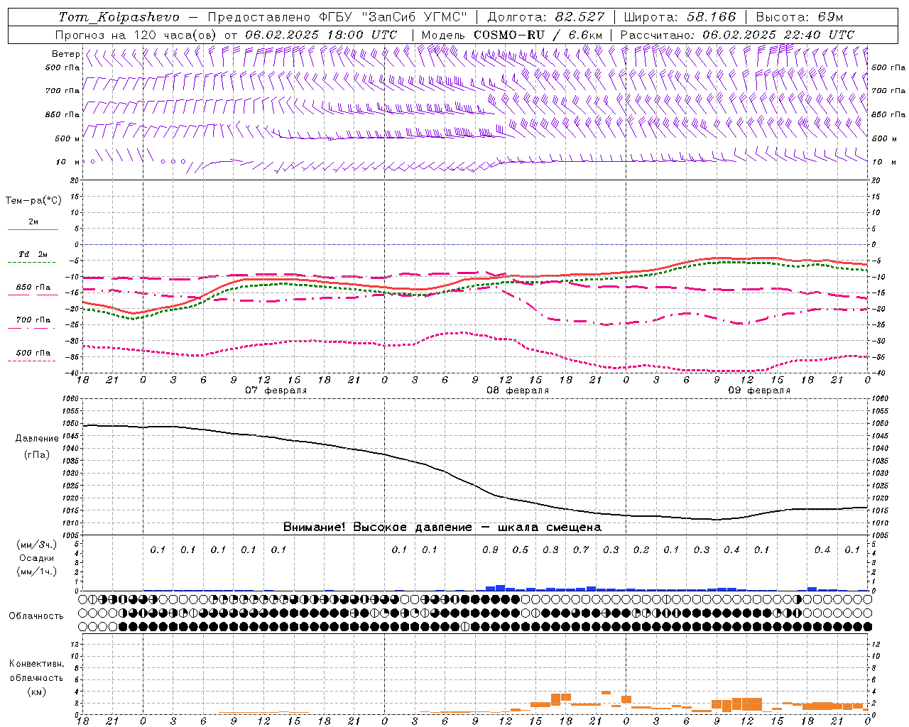The width and height of the screenshot is (909, 727).
Task: Click the '(гПа)' pressure unit label
Action: click(x=36, y=455)
